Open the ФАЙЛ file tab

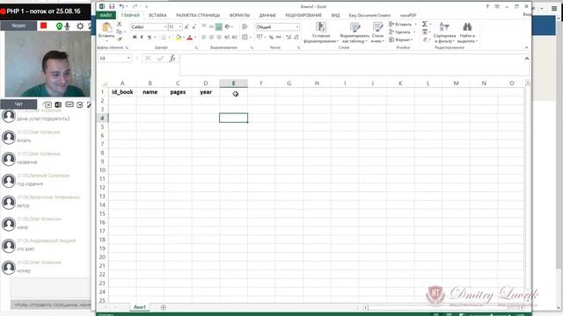[x=106, y=16]
